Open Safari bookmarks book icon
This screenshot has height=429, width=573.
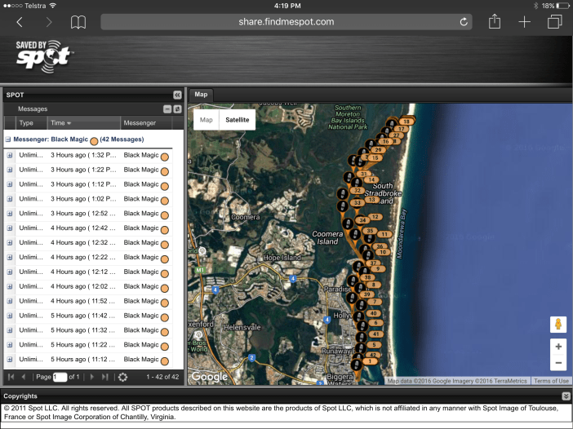pos(78,22)
